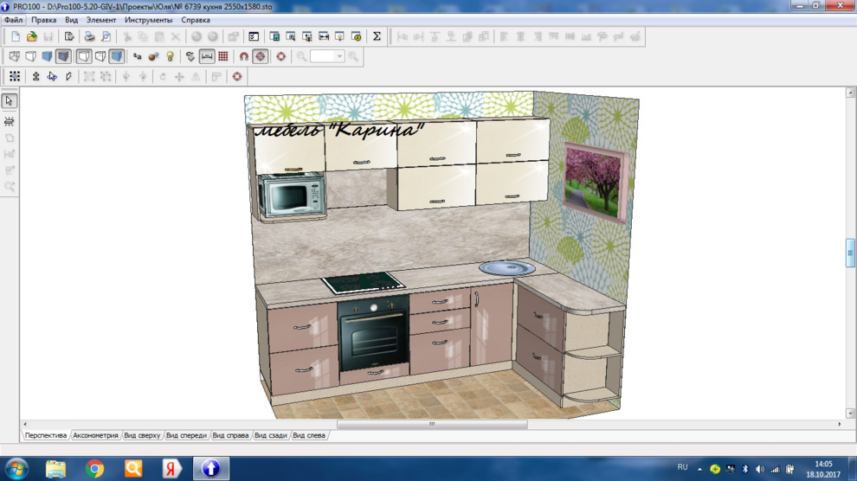Click the light bulb lighting icon

171,56
